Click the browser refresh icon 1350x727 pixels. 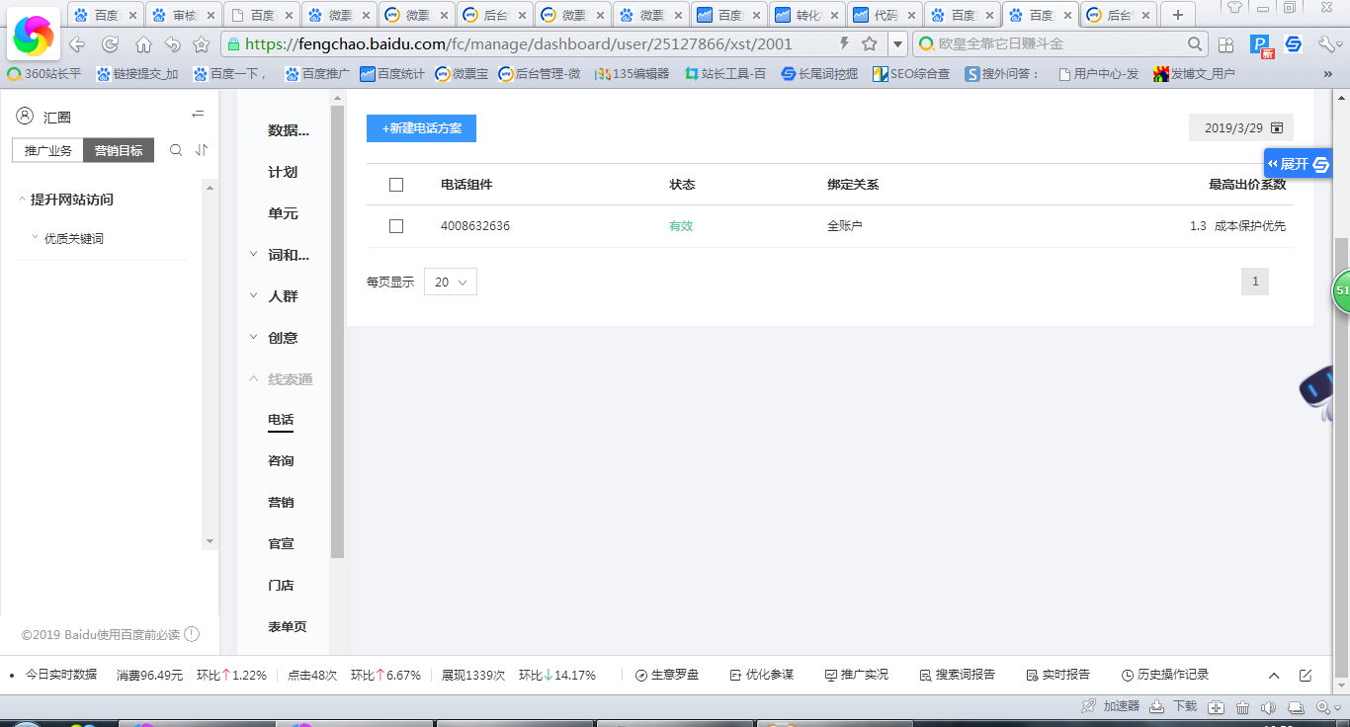[x=111, y=44]
